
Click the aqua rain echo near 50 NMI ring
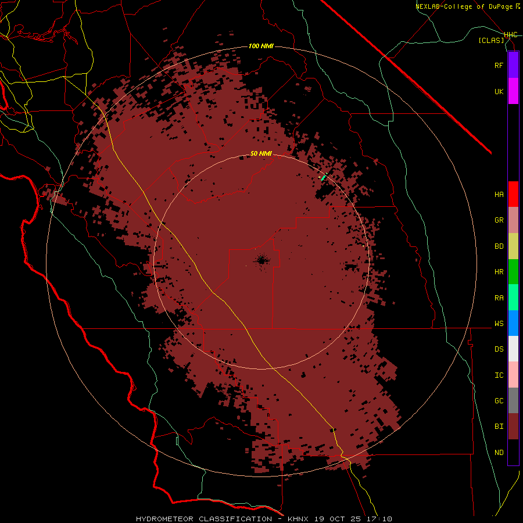click(323, 177)
